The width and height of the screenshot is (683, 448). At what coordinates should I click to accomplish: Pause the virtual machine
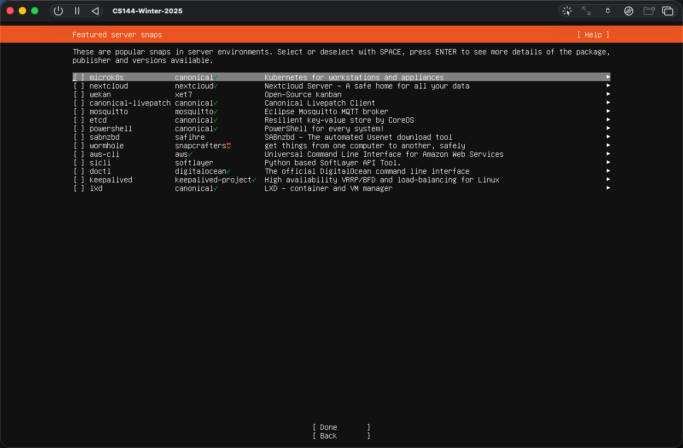pos(77,11)
